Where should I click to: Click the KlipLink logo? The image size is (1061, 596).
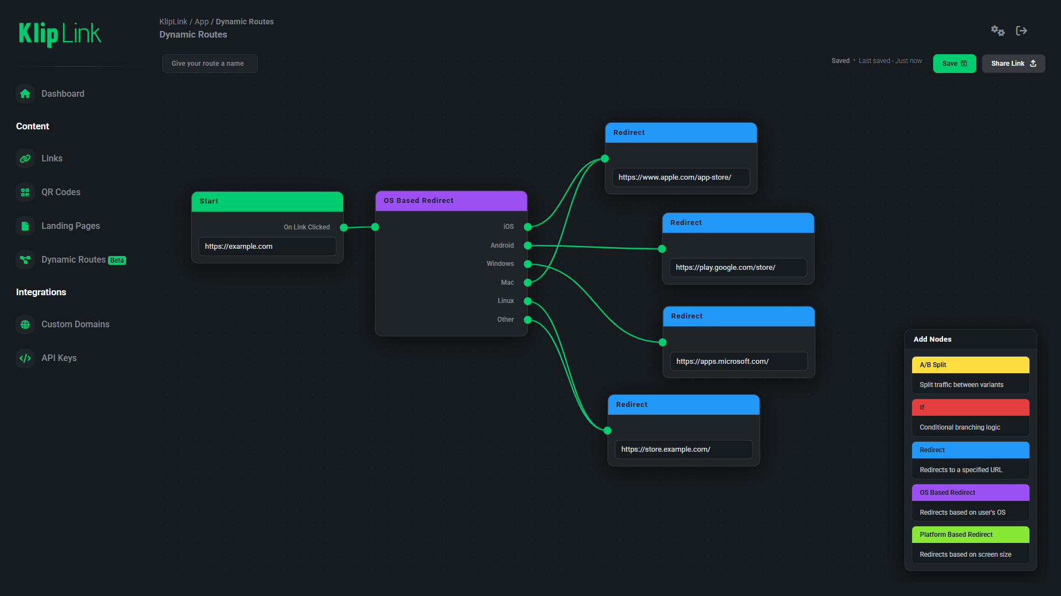(60, 34)
